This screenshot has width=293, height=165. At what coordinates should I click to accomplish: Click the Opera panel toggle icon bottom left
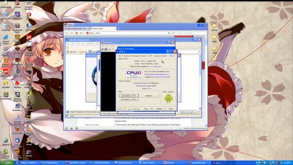66,128
